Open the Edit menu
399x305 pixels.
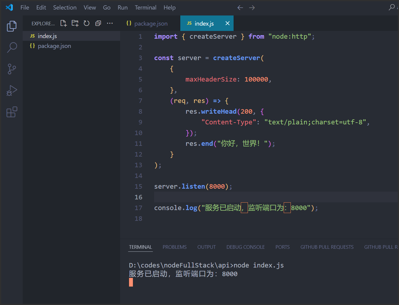coord(41,7)
